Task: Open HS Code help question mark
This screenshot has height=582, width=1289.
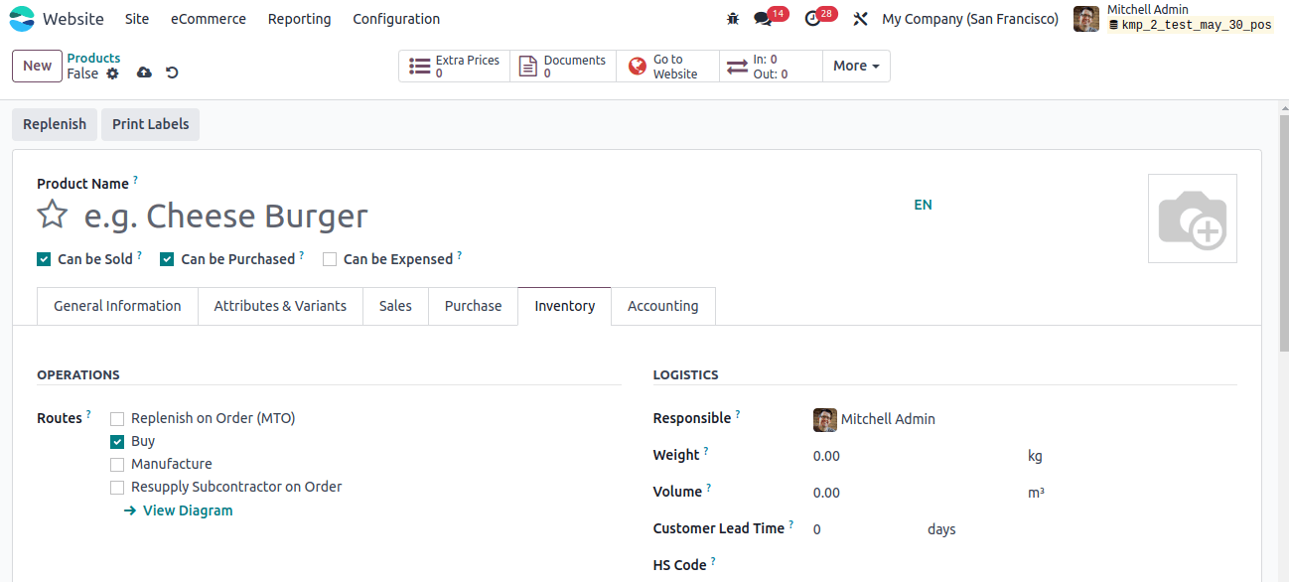Action: pos(713,561)
